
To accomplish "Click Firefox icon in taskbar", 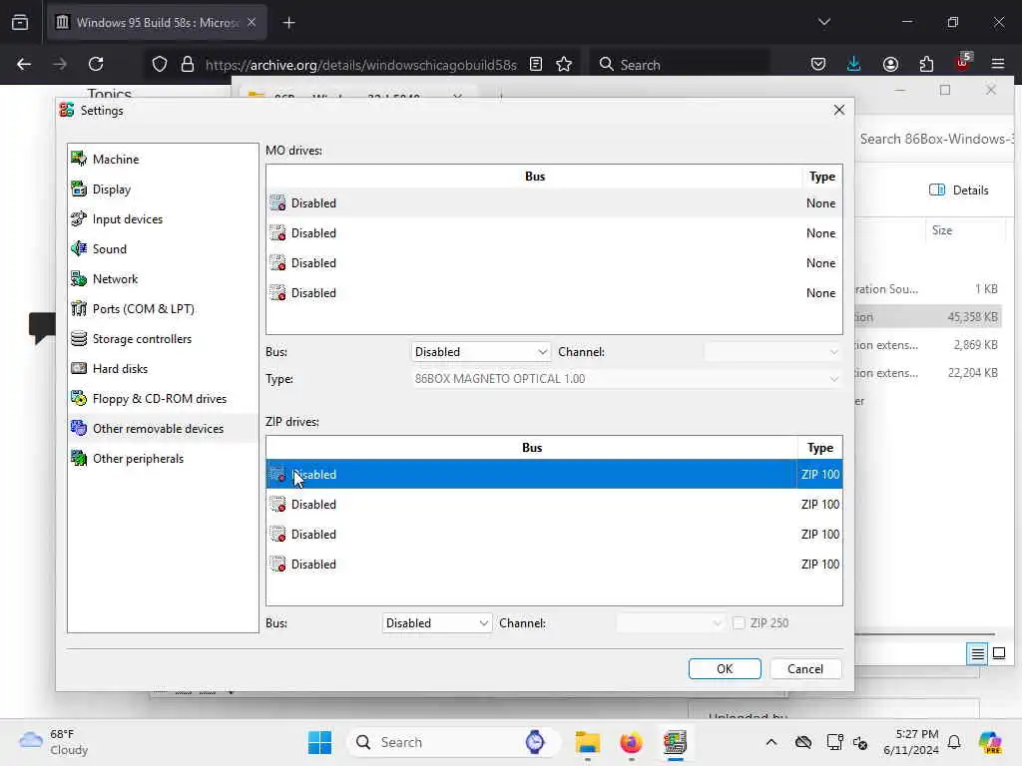I will [631, 742].
